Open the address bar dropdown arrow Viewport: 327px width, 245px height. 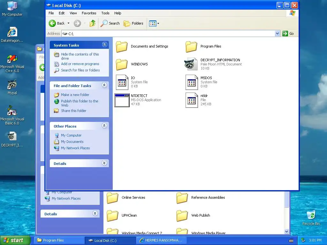pyautogui.click(x=277, y=33)
